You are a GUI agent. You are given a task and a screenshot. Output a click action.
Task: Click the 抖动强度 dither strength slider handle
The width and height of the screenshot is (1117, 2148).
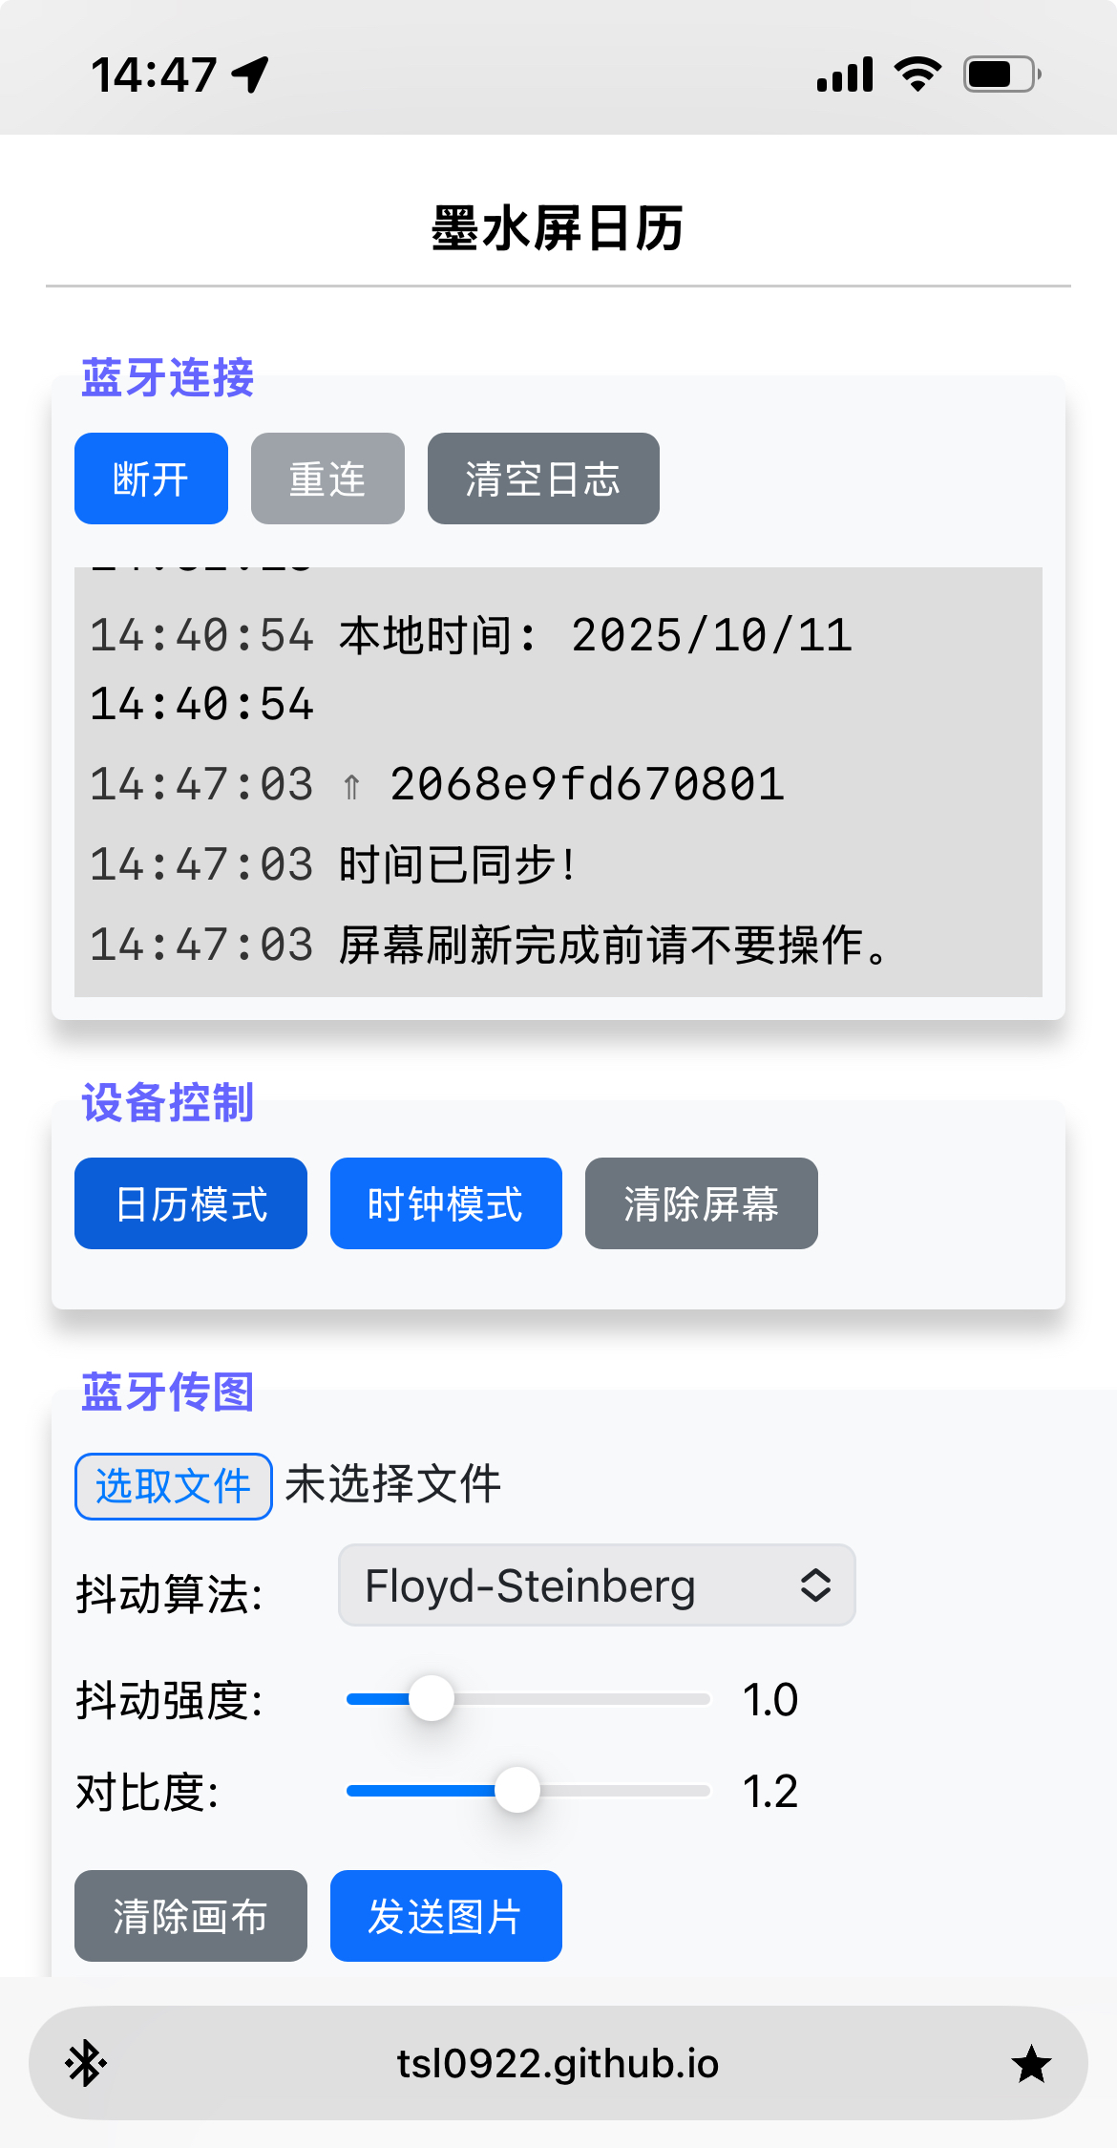[432, 1698]
